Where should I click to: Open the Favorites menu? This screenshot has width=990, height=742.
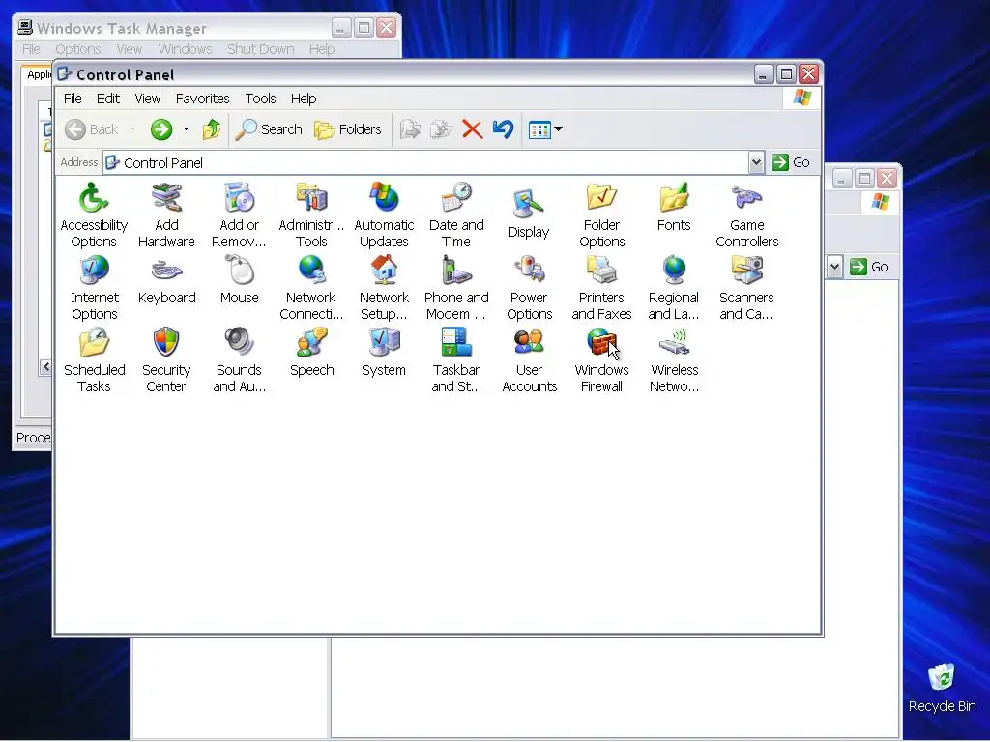coord(203,99)
